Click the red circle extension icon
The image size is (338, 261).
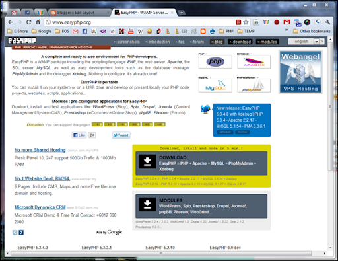(x=277, y=22)
